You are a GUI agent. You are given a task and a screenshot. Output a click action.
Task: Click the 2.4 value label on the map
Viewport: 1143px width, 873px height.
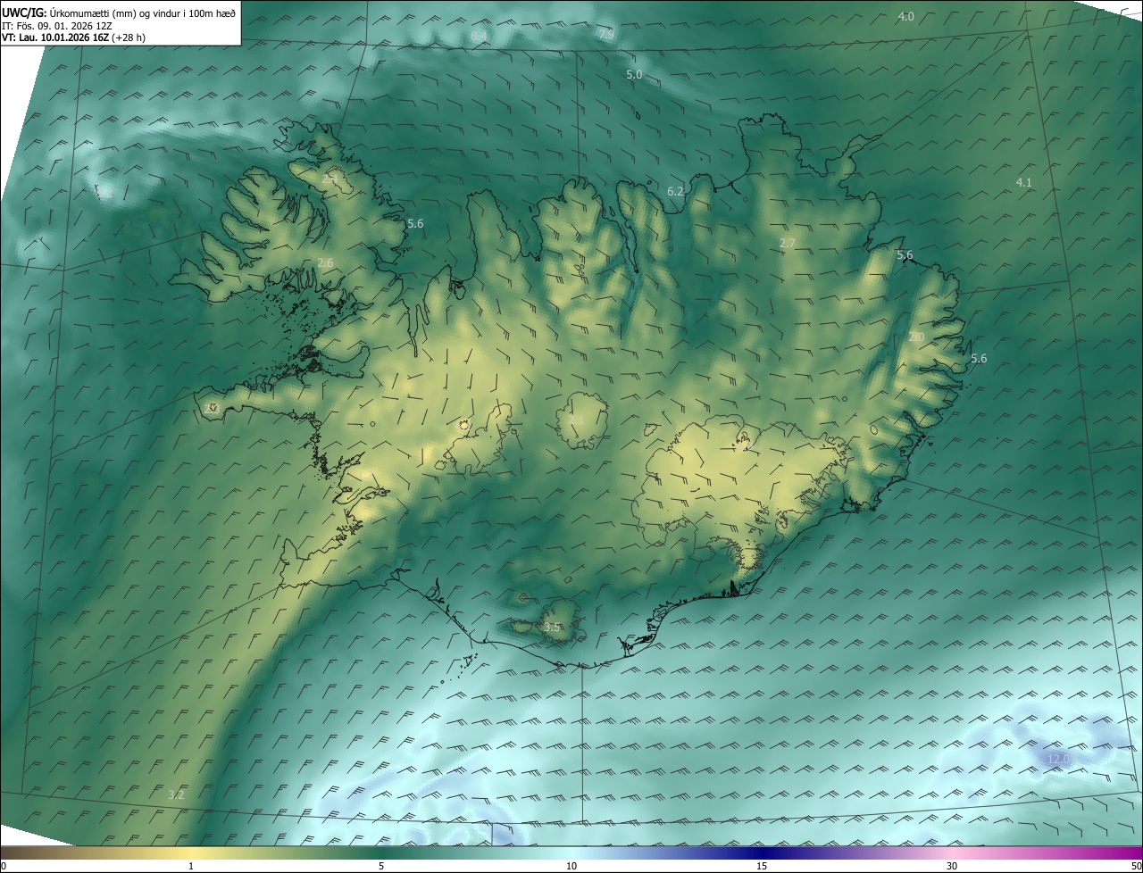tap(330, 179)
